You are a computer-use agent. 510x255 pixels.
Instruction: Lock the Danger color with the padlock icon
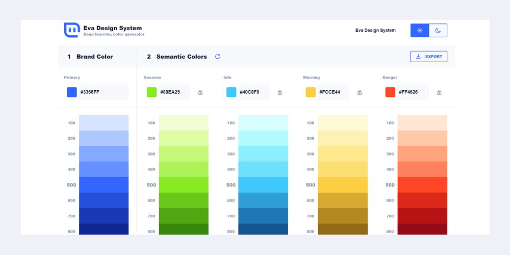pos(439,92)
